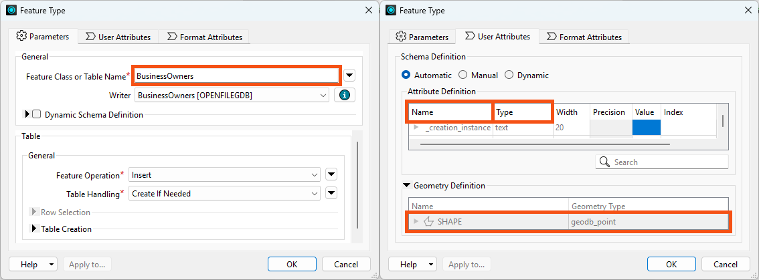Click the Geometry Type column header
Image resolution: width=759 pixels, height=280 pixels.
pyautogui.click(x=649, y=206)
